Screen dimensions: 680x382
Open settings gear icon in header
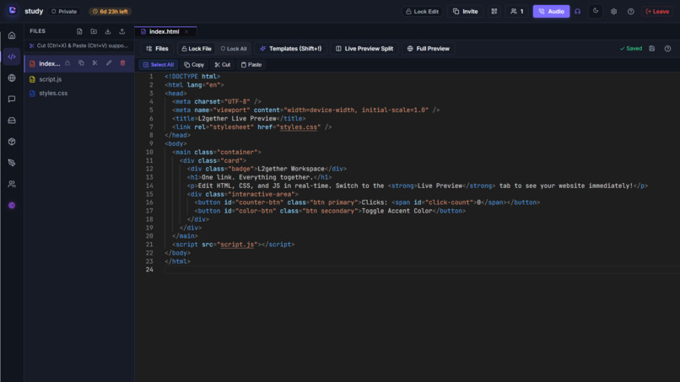point(613,12)
